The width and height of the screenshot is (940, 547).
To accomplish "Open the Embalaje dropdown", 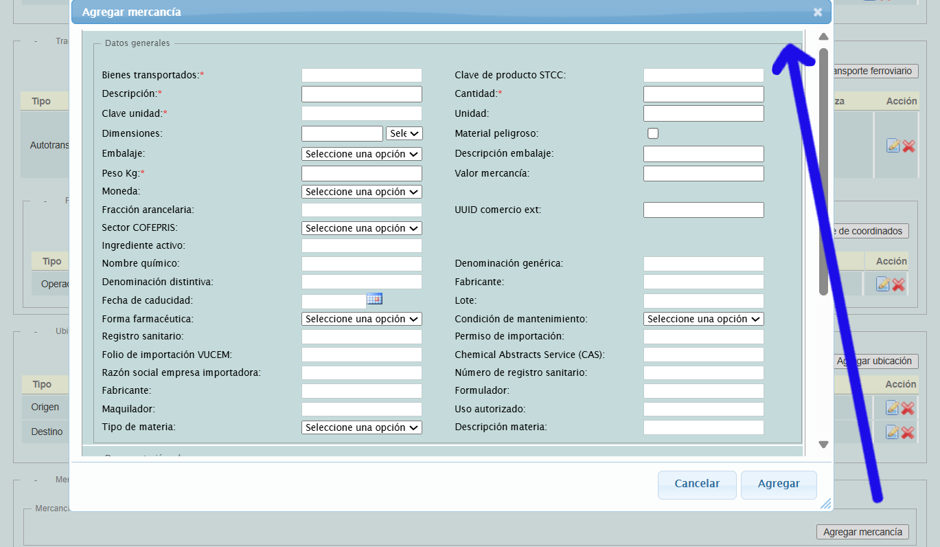I will [x=361, y=154].
